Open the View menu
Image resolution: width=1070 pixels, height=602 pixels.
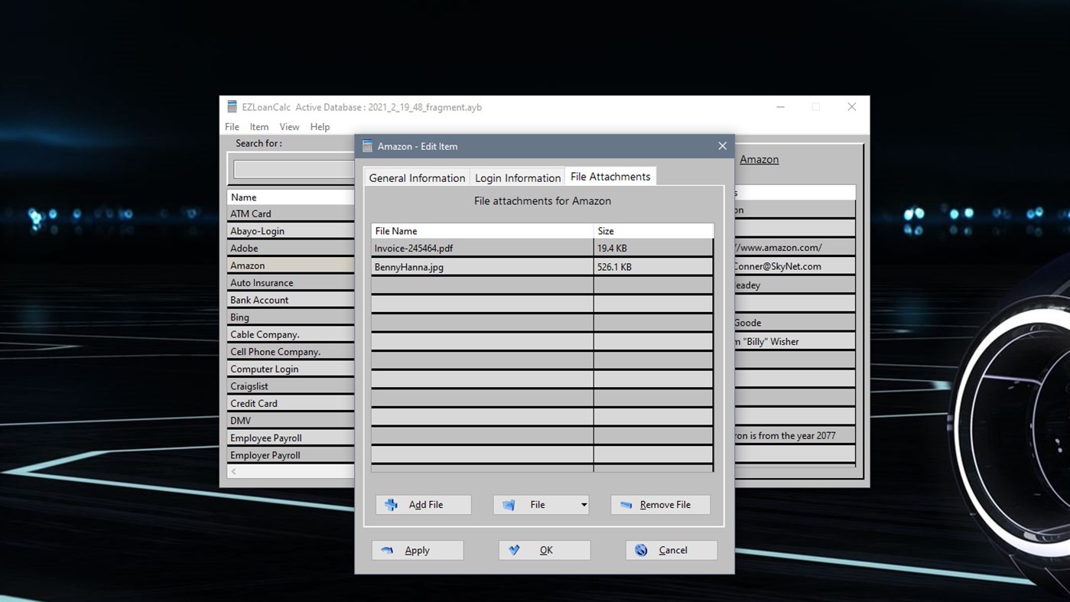click(289, 127)
